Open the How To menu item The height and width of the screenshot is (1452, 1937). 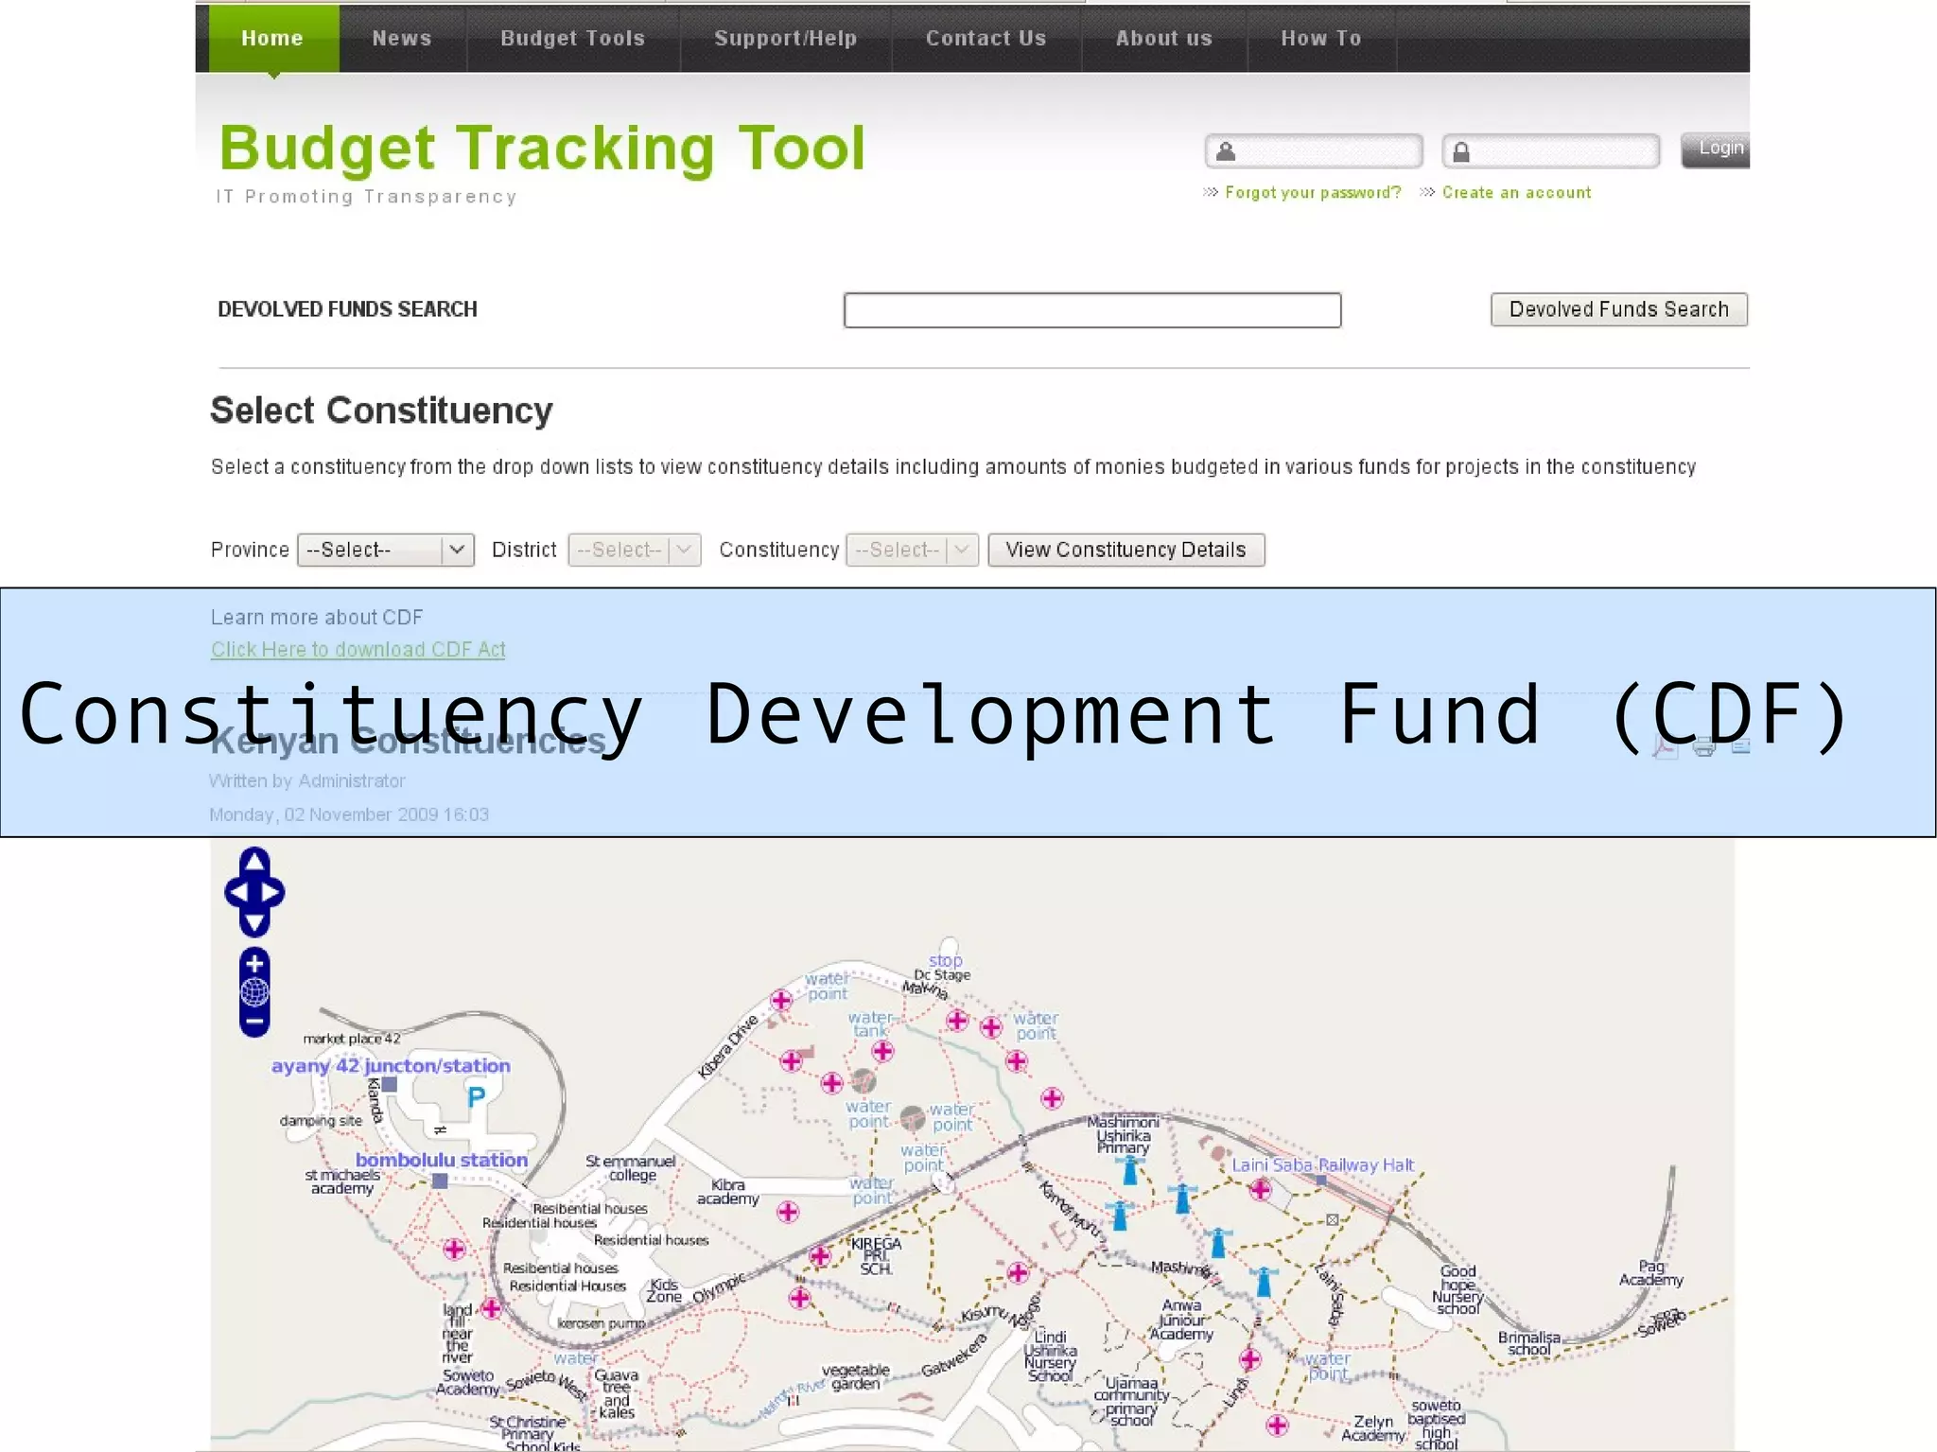1321,38
